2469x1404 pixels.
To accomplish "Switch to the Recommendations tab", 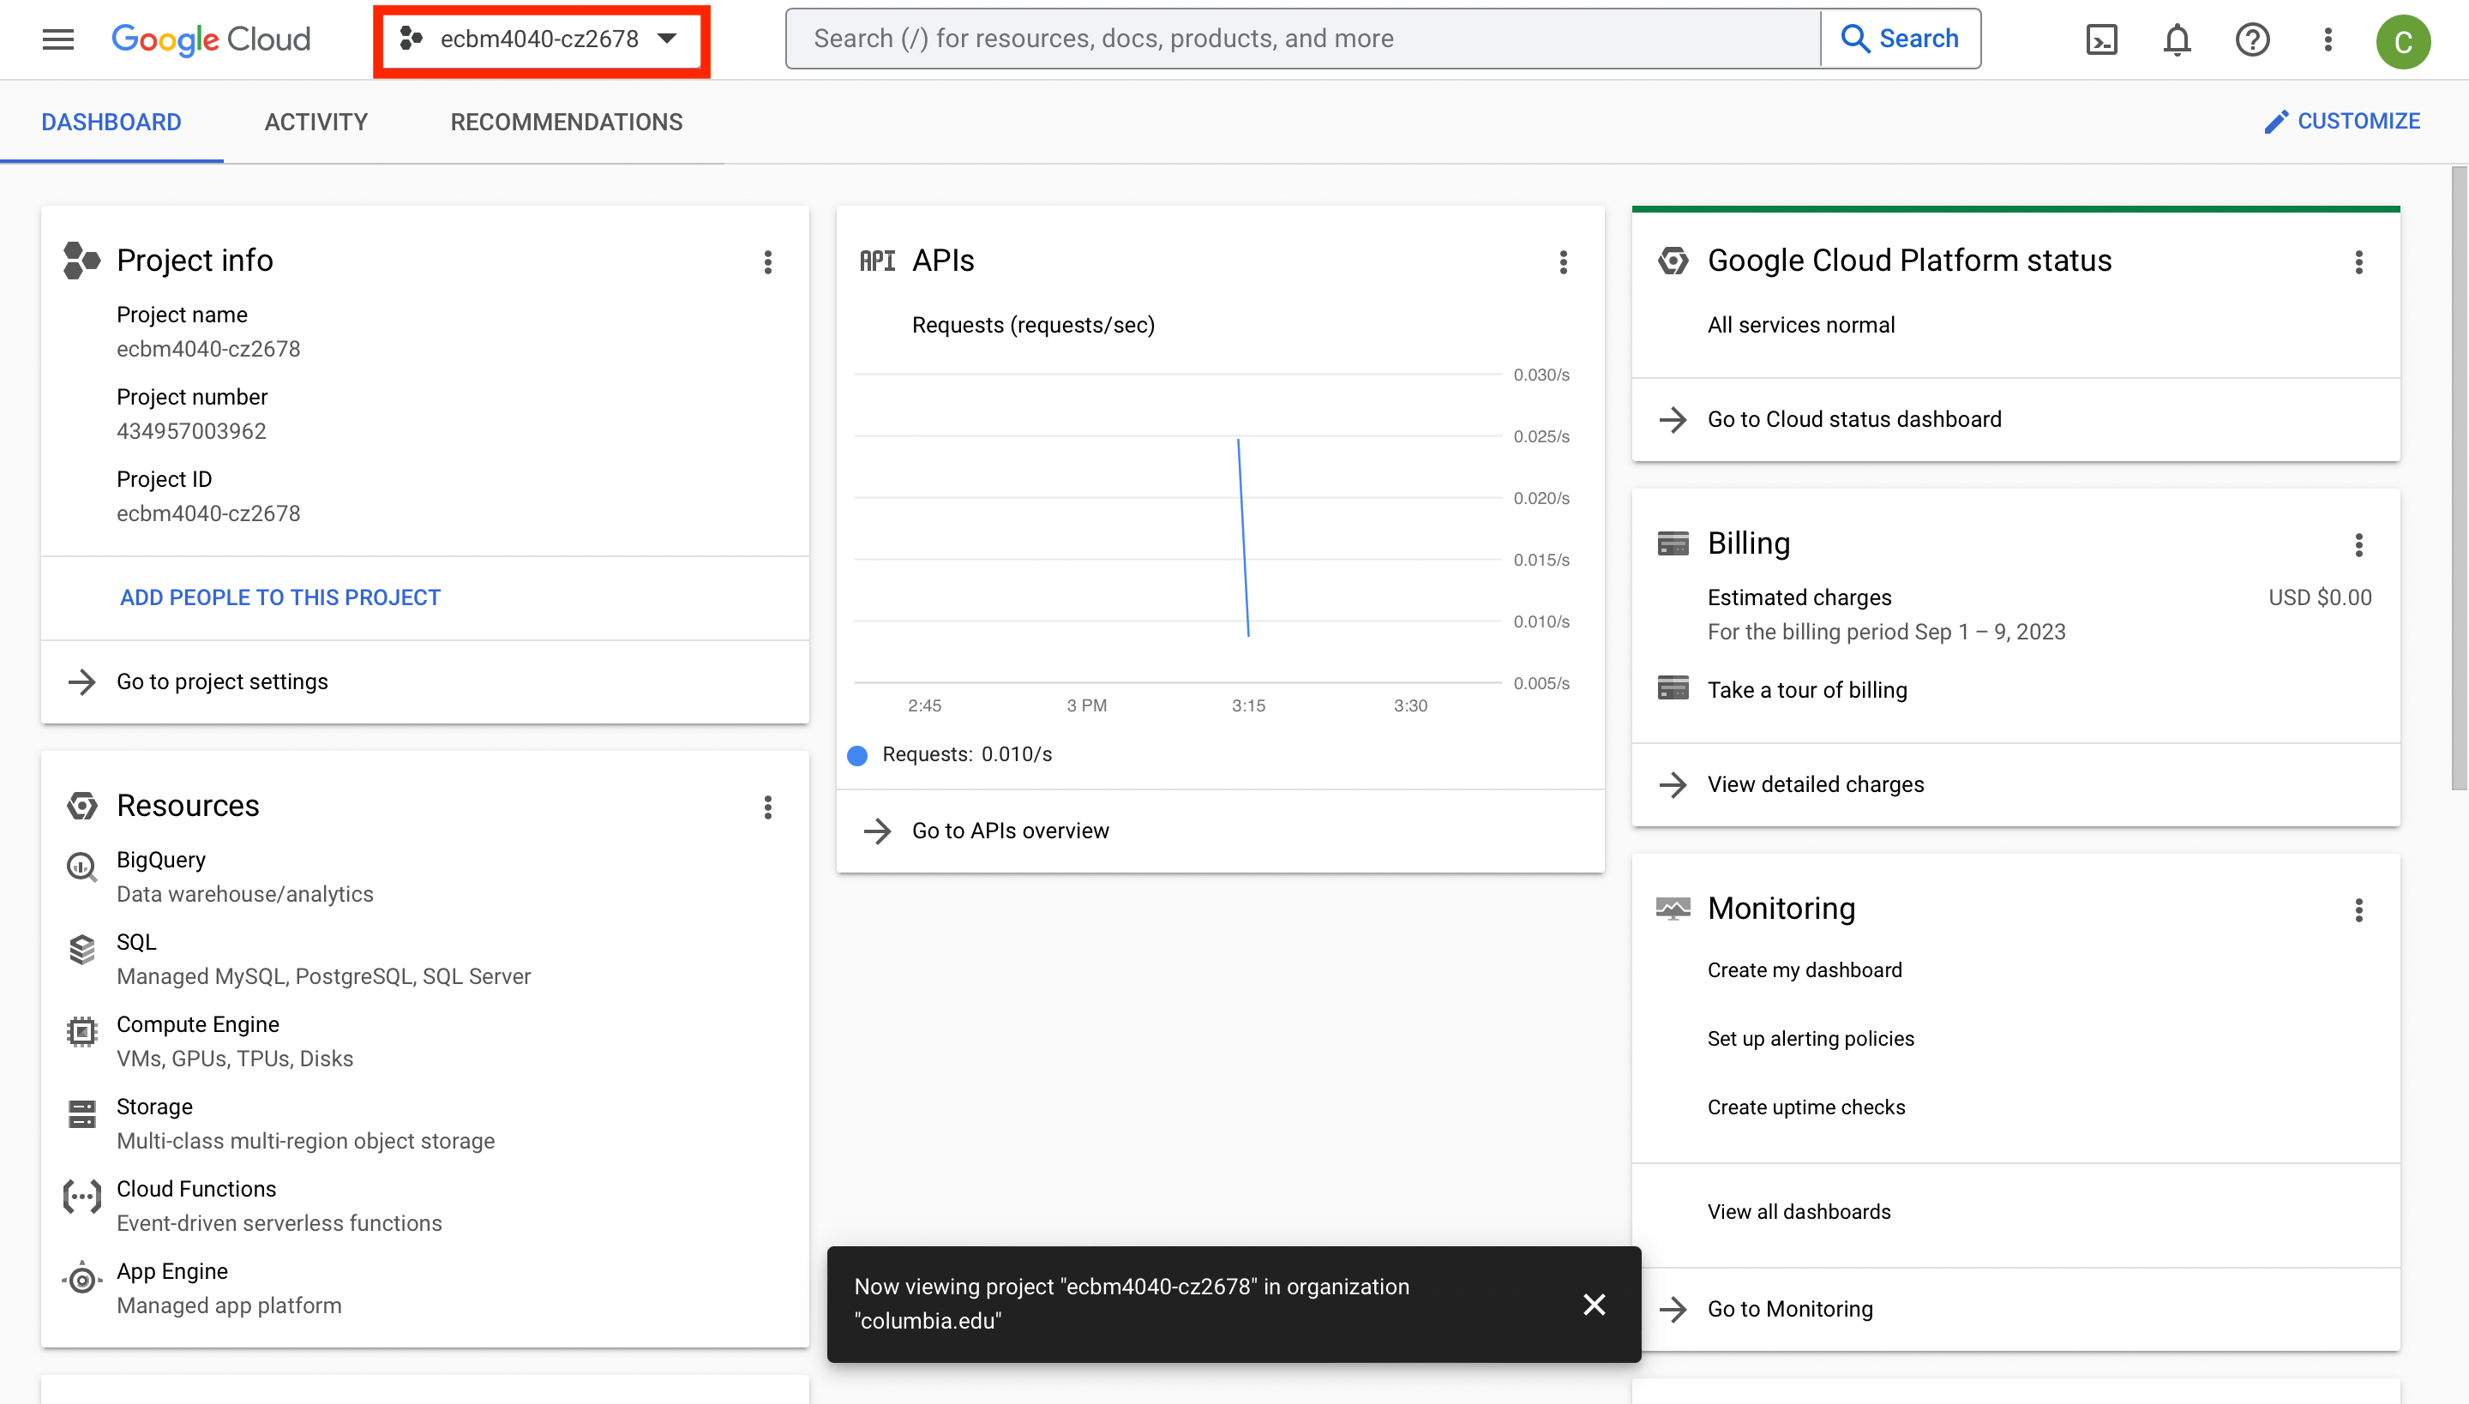I will click(566, 123).
